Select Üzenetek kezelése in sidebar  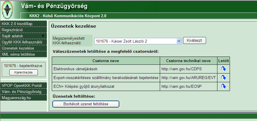[24, 48]
